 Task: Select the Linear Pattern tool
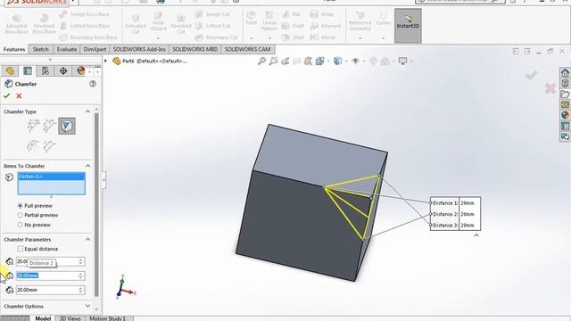tap(269, 21)
